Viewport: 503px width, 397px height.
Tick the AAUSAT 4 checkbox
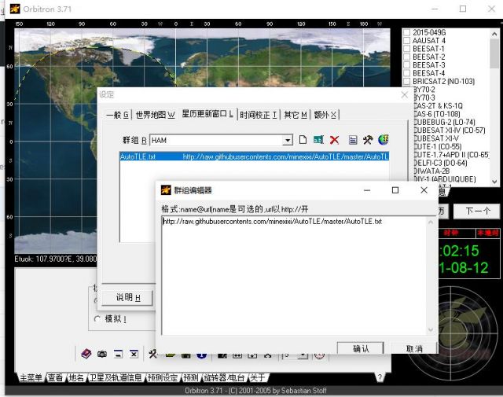tap(407, 40)
